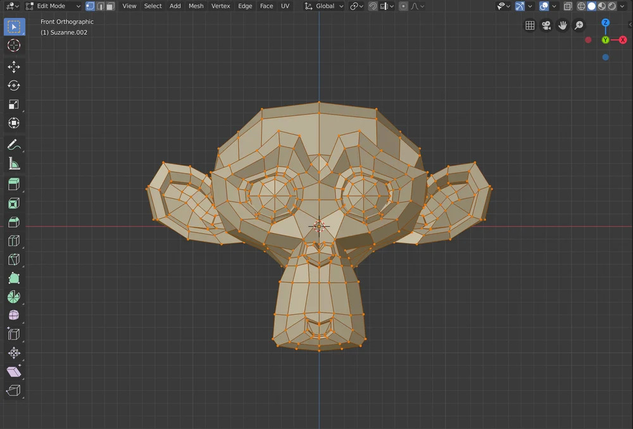Select the Bevel tool
This screenshot has height=429, width=633.
click(14, 222)
